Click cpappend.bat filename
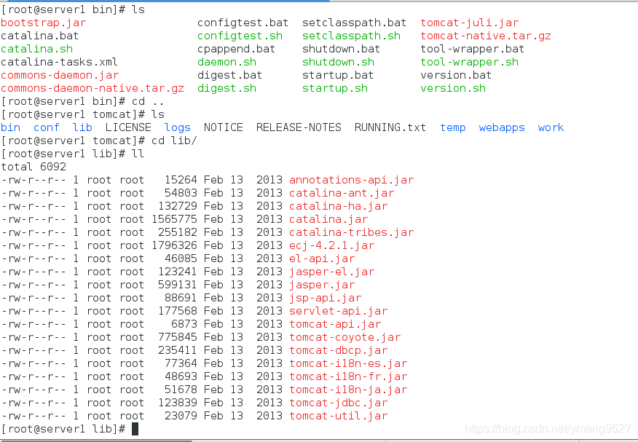The width and height of the screenshot is (638, 442). [237, 49]
